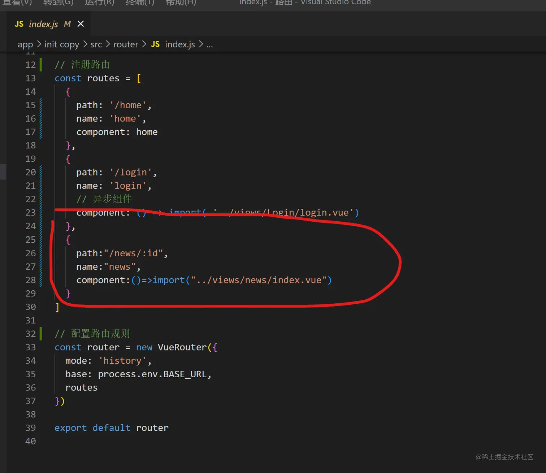Open the 帮助(H) menu
The width and height of the screenshot is (546, 473).
tap(181, 3)
